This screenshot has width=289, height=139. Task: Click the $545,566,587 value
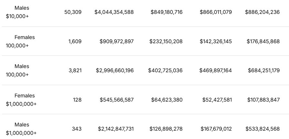tap(117, 100)
